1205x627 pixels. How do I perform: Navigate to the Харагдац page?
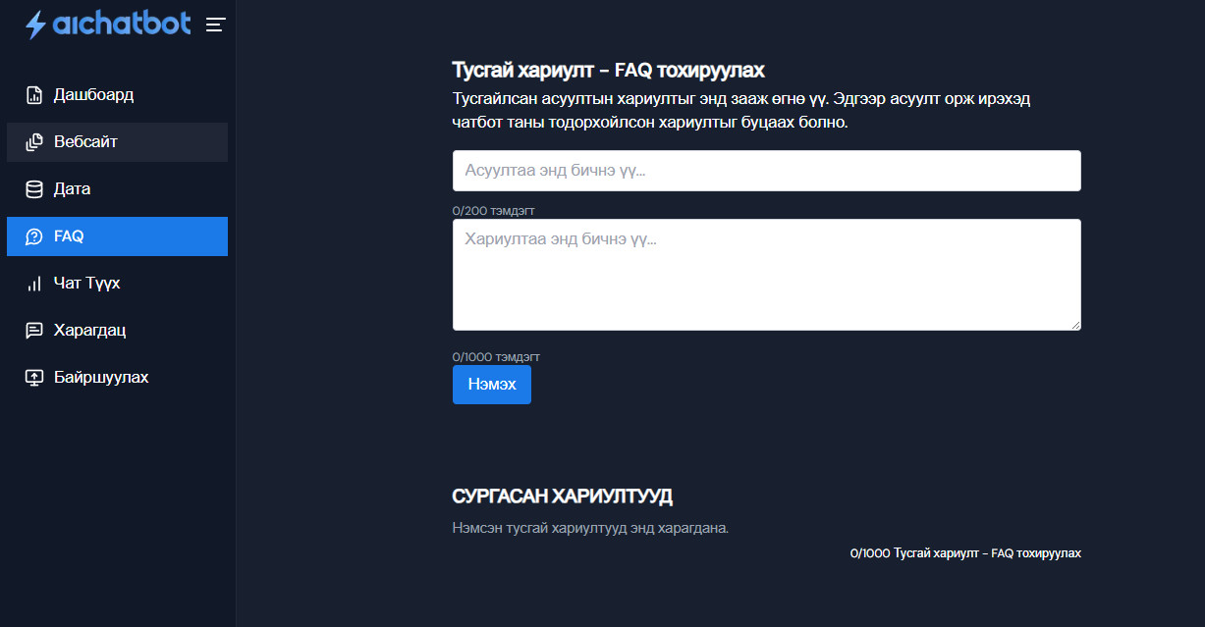89,331
